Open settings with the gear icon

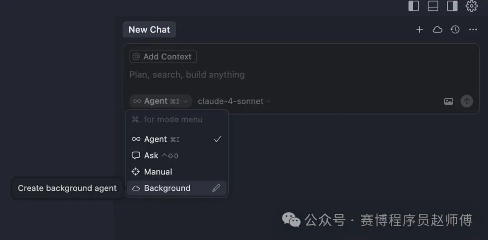coord(471,6)
